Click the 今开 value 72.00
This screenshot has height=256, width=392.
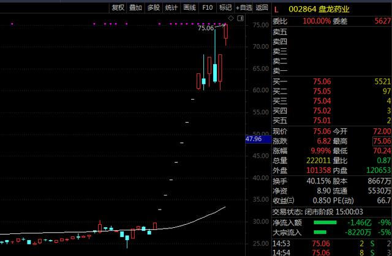[382, 131]
